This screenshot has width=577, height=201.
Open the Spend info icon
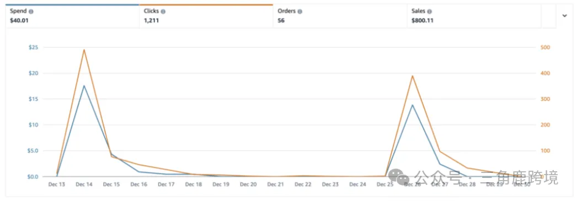pyautogui.click(x=31, y=12)
